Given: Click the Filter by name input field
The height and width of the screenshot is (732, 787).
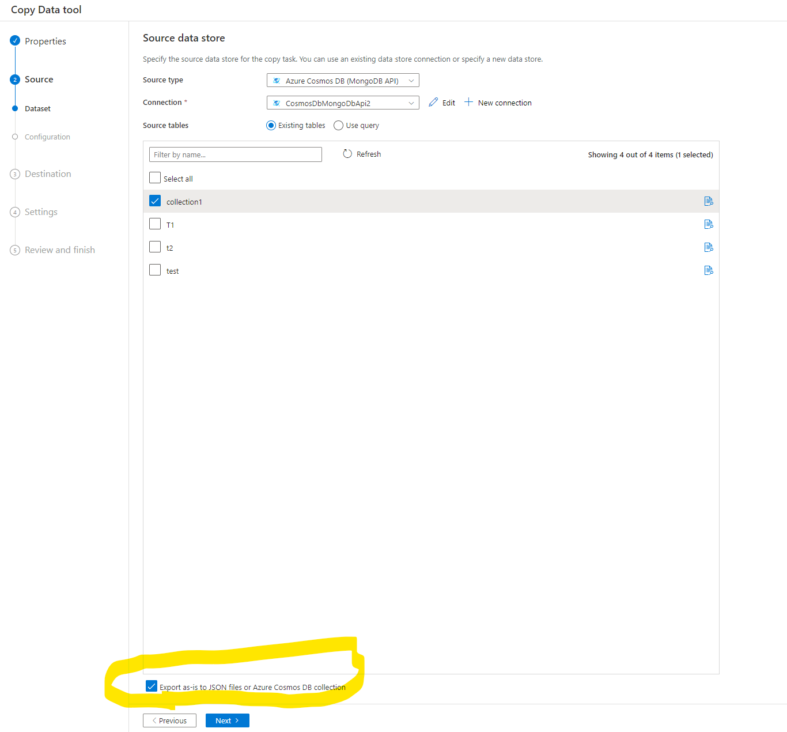Looking at the screenshot, I should (x=236, y=154).
